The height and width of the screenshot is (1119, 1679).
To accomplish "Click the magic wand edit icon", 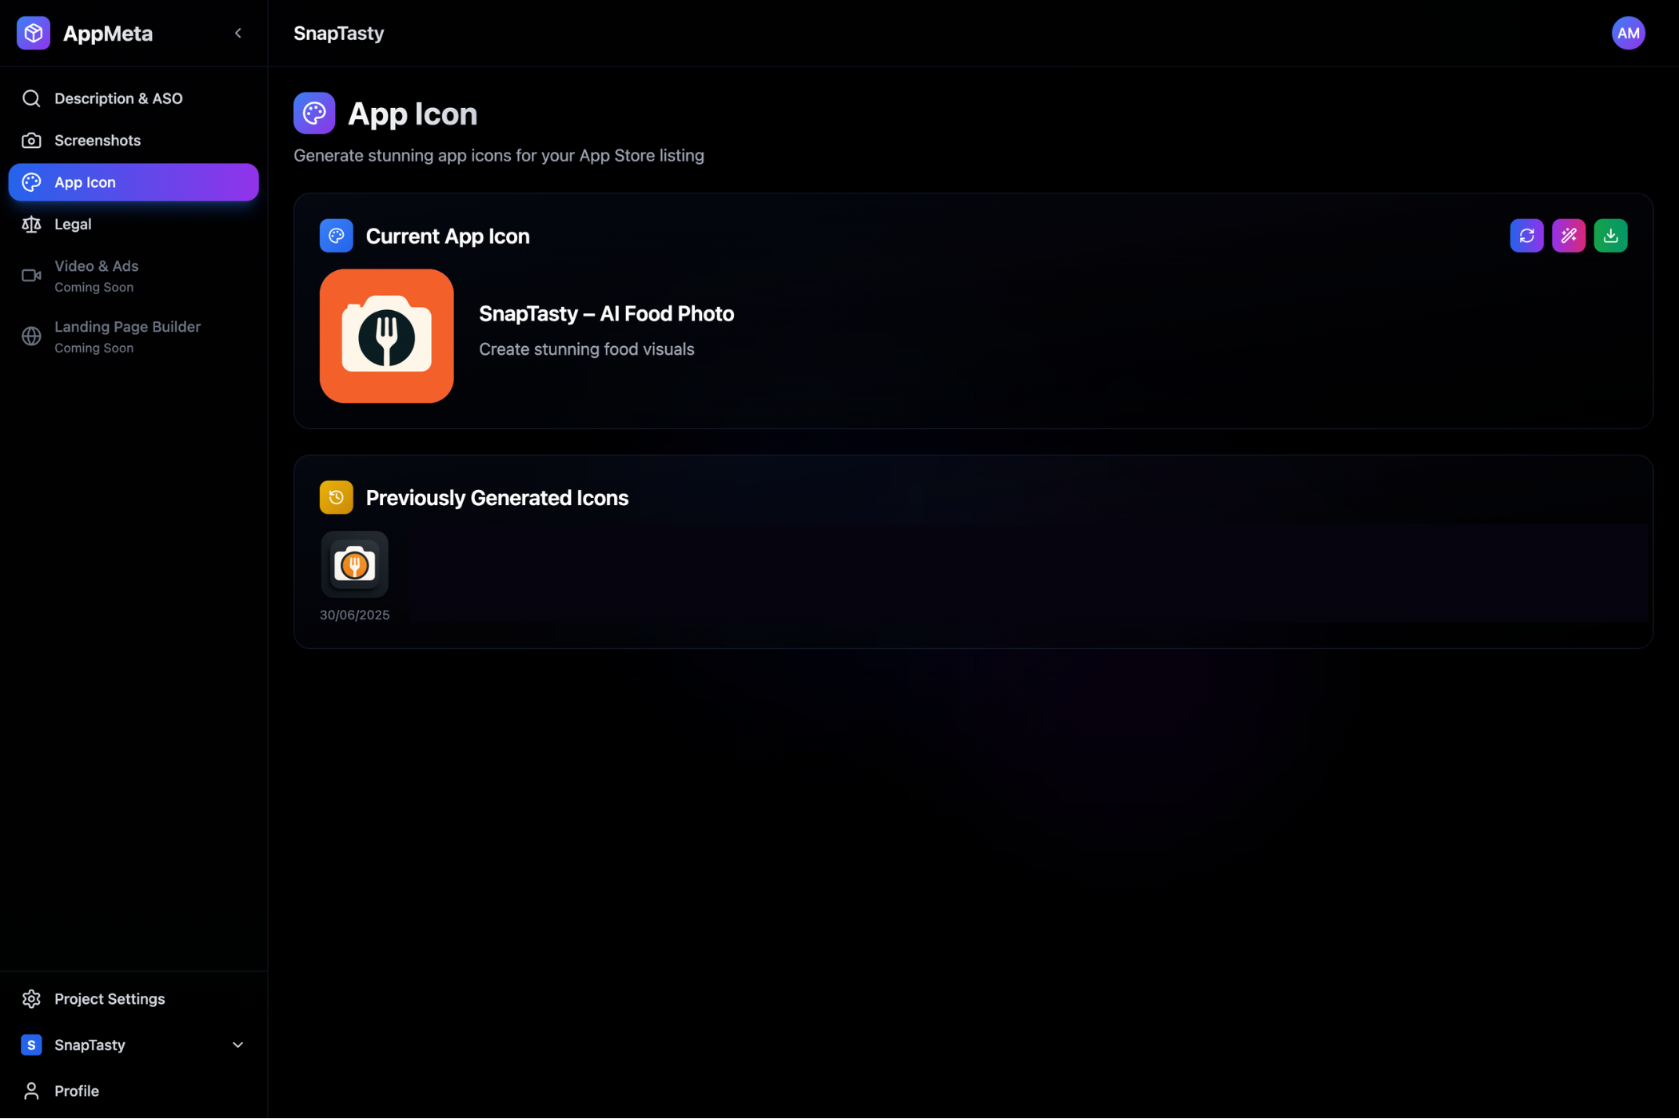I will pyautogui.click(x=1568, y=236).
